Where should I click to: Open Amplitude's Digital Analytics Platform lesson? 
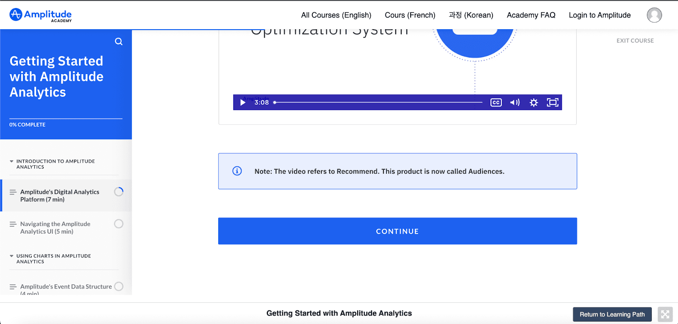click(x=66, y=196)
